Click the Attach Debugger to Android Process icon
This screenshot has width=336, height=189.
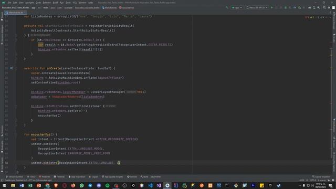click(299, 7)
